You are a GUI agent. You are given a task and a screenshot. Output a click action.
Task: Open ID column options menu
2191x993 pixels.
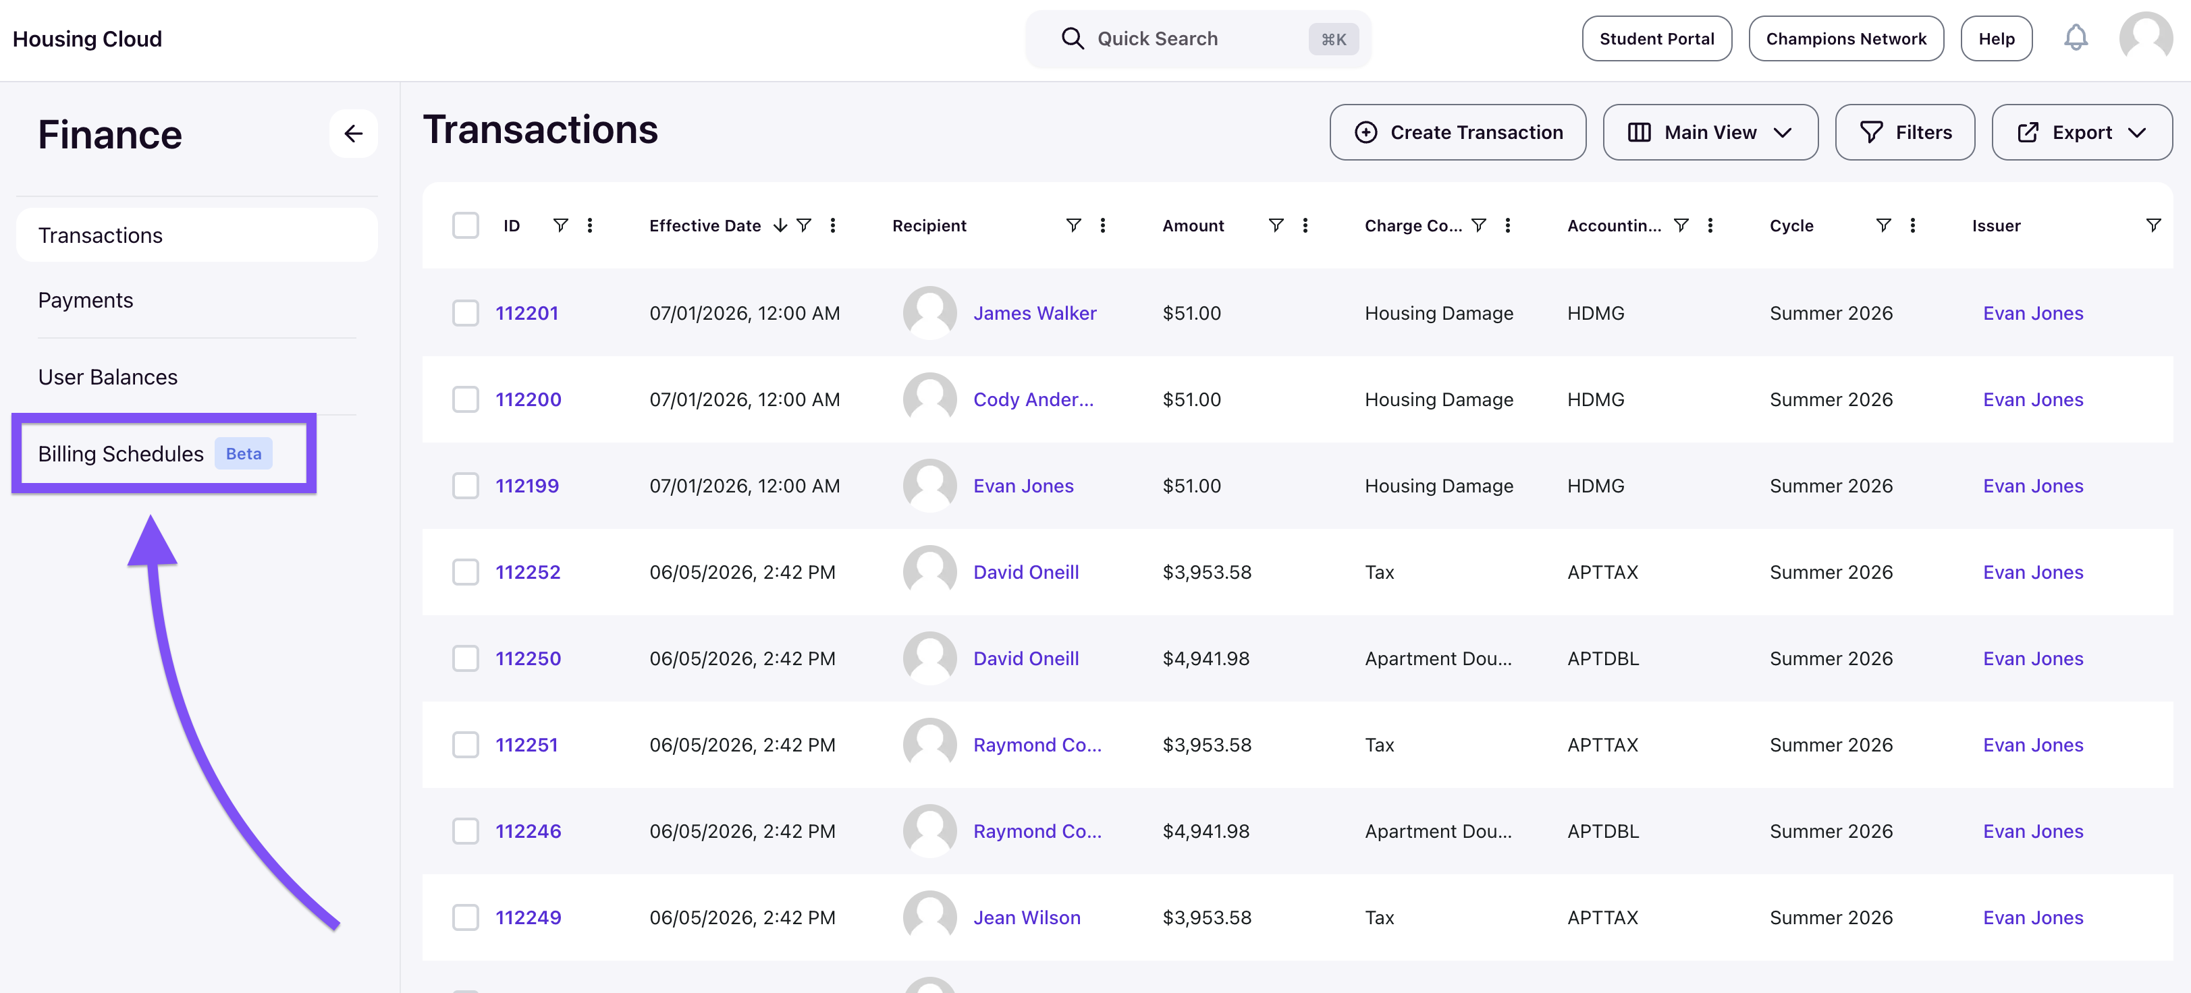coord(589,225)
